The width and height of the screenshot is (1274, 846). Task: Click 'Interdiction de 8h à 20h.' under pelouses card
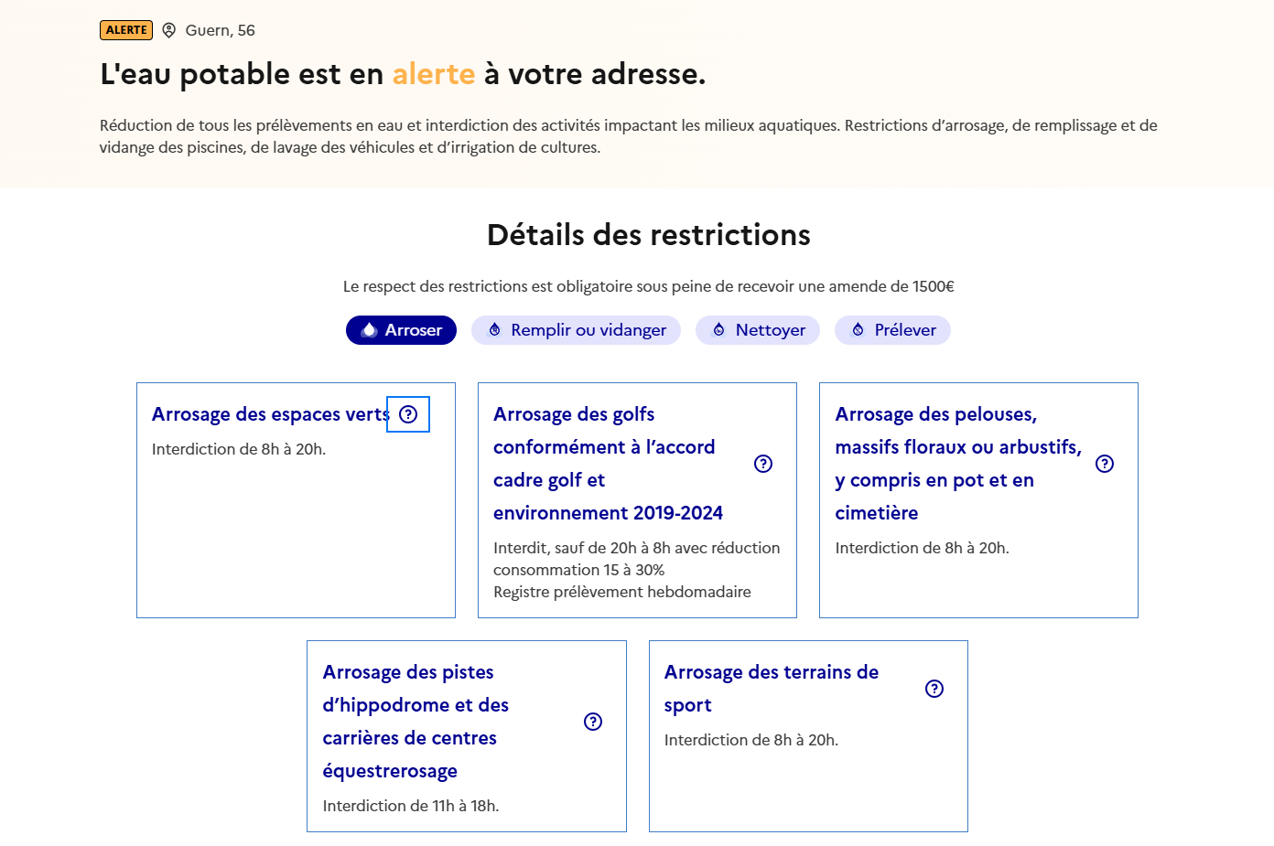[x=922, y=548]
